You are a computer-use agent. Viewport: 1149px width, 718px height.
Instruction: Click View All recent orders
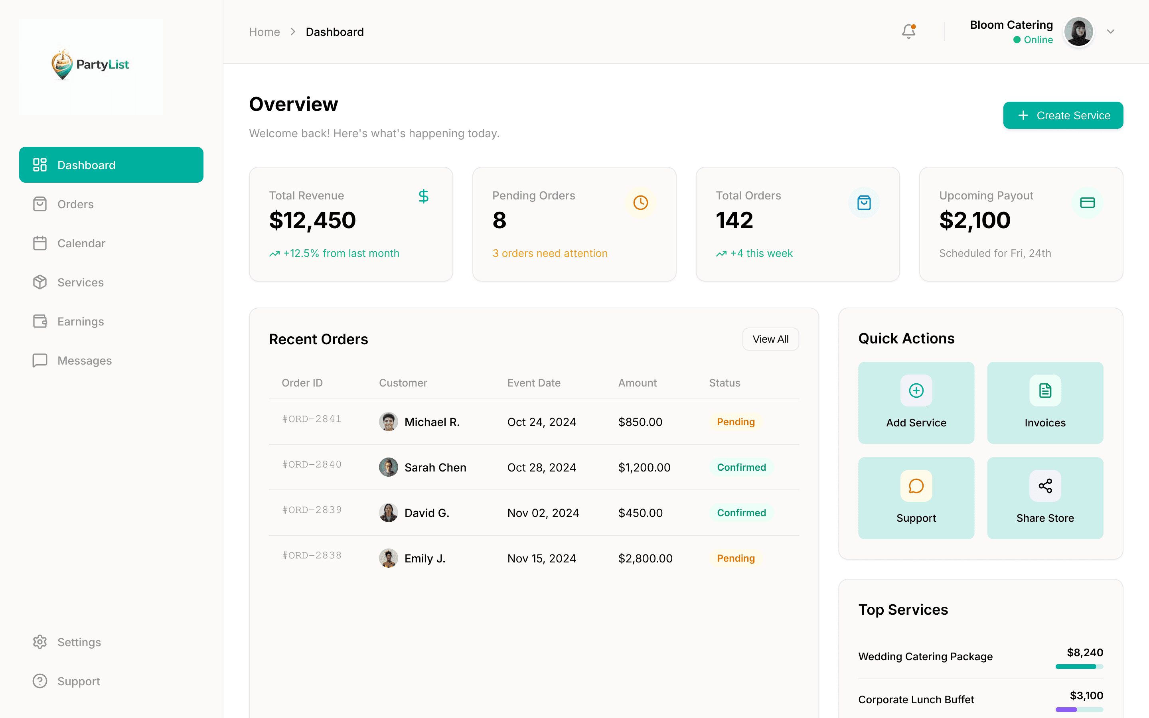pos(771,339)
